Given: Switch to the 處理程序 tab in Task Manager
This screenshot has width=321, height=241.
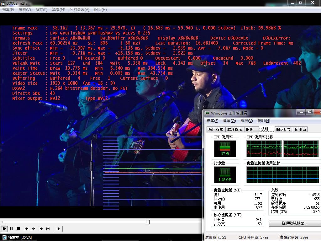Looking at the screenshot, I should pyautogui.click(x=234, y=129).
